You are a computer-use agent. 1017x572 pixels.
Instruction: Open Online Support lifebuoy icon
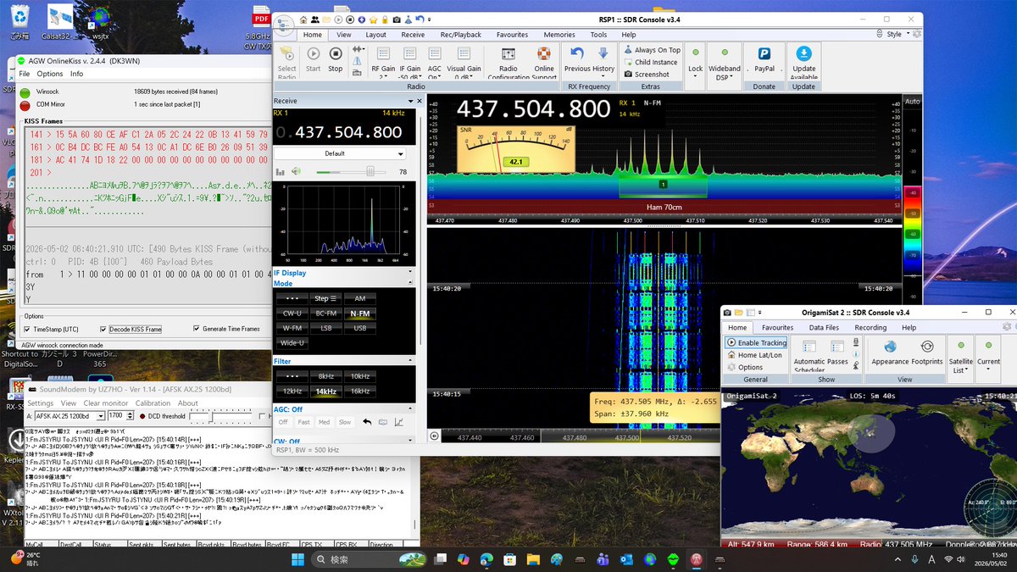[x=544, y=63]
